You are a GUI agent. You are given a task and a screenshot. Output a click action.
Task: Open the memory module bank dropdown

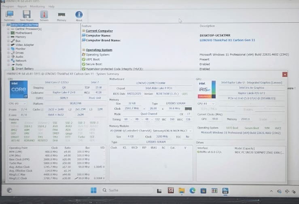pyautogui.click(x=151, y=131)
